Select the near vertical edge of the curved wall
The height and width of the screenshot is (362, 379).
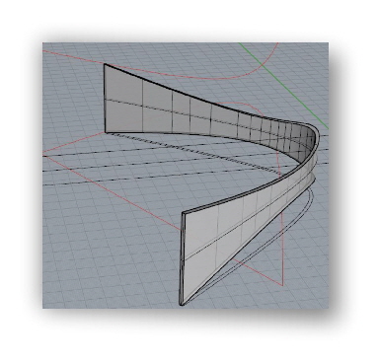point(183,258)
